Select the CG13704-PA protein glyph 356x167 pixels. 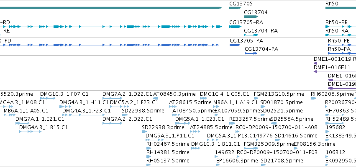click(251, 53)
